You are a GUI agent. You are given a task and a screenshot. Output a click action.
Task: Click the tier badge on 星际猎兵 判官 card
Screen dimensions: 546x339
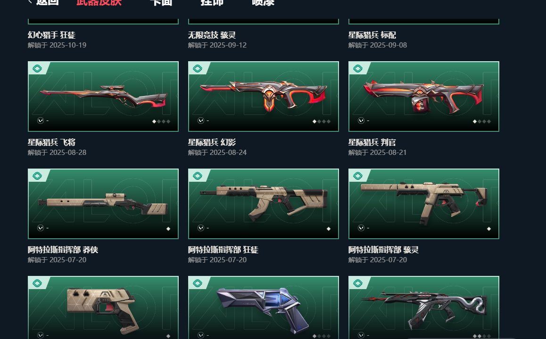point(357,68)
